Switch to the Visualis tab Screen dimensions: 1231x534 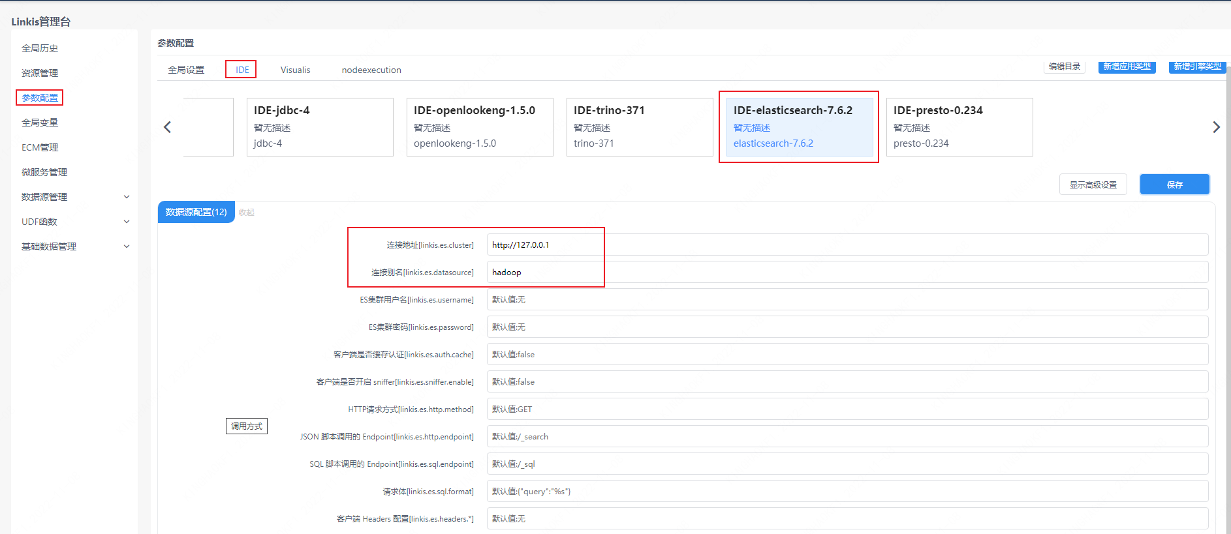click(295, 70)
